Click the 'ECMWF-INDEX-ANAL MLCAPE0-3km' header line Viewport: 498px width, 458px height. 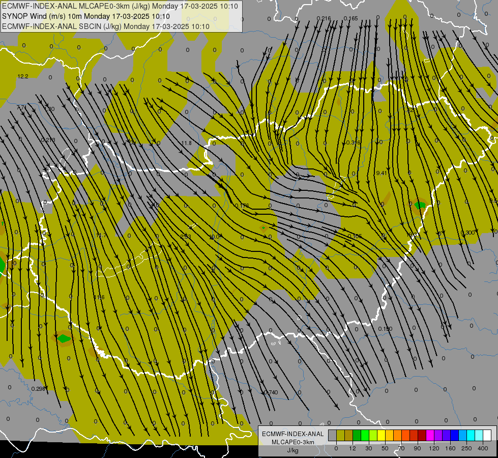[120, 6]
